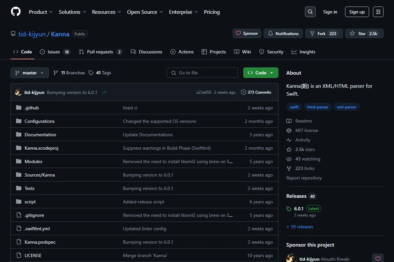This screenshot has width=394, height=262.
Task: Select the swift topic tag
Action: point(294,107)
